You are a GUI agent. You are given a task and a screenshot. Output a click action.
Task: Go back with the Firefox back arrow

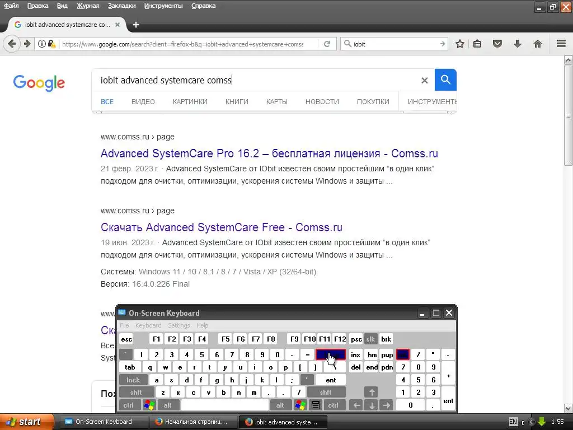tap(12, 44)
